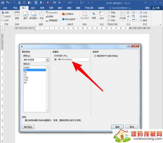Click the 文件名或 URL input field

pyautogui.click(x=71, y=60)
